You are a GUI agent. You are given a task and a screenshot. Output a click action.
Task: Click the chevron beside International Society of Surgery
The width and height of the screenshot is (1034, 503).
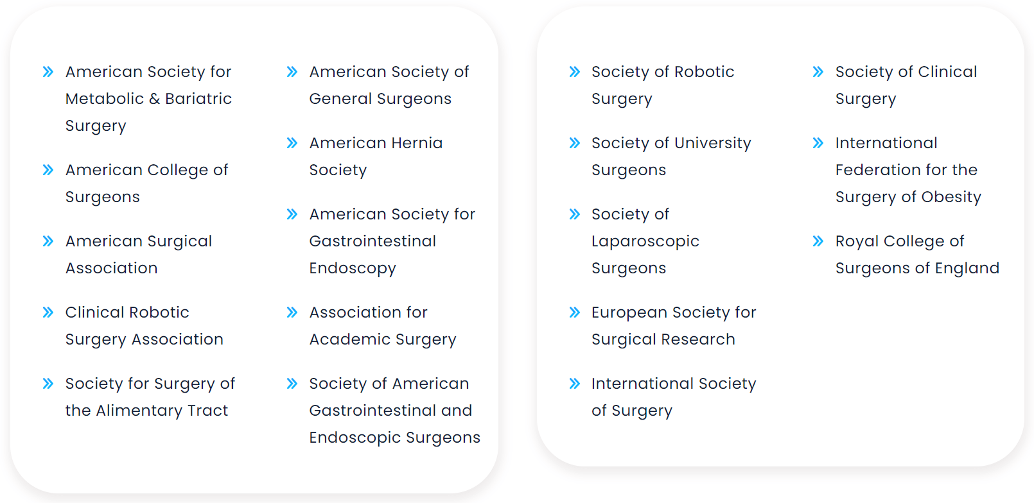point(575,384)
